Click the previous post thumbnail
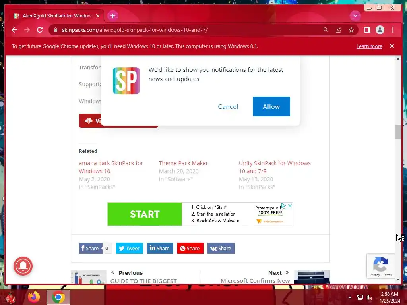The image size is (407, 305). [89, 277]
